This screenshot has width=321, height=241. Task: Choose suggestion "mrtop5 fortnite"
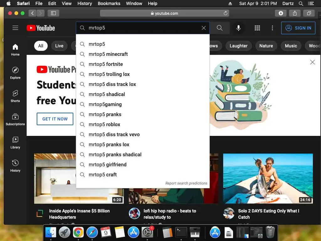click(x=143, y=64)
